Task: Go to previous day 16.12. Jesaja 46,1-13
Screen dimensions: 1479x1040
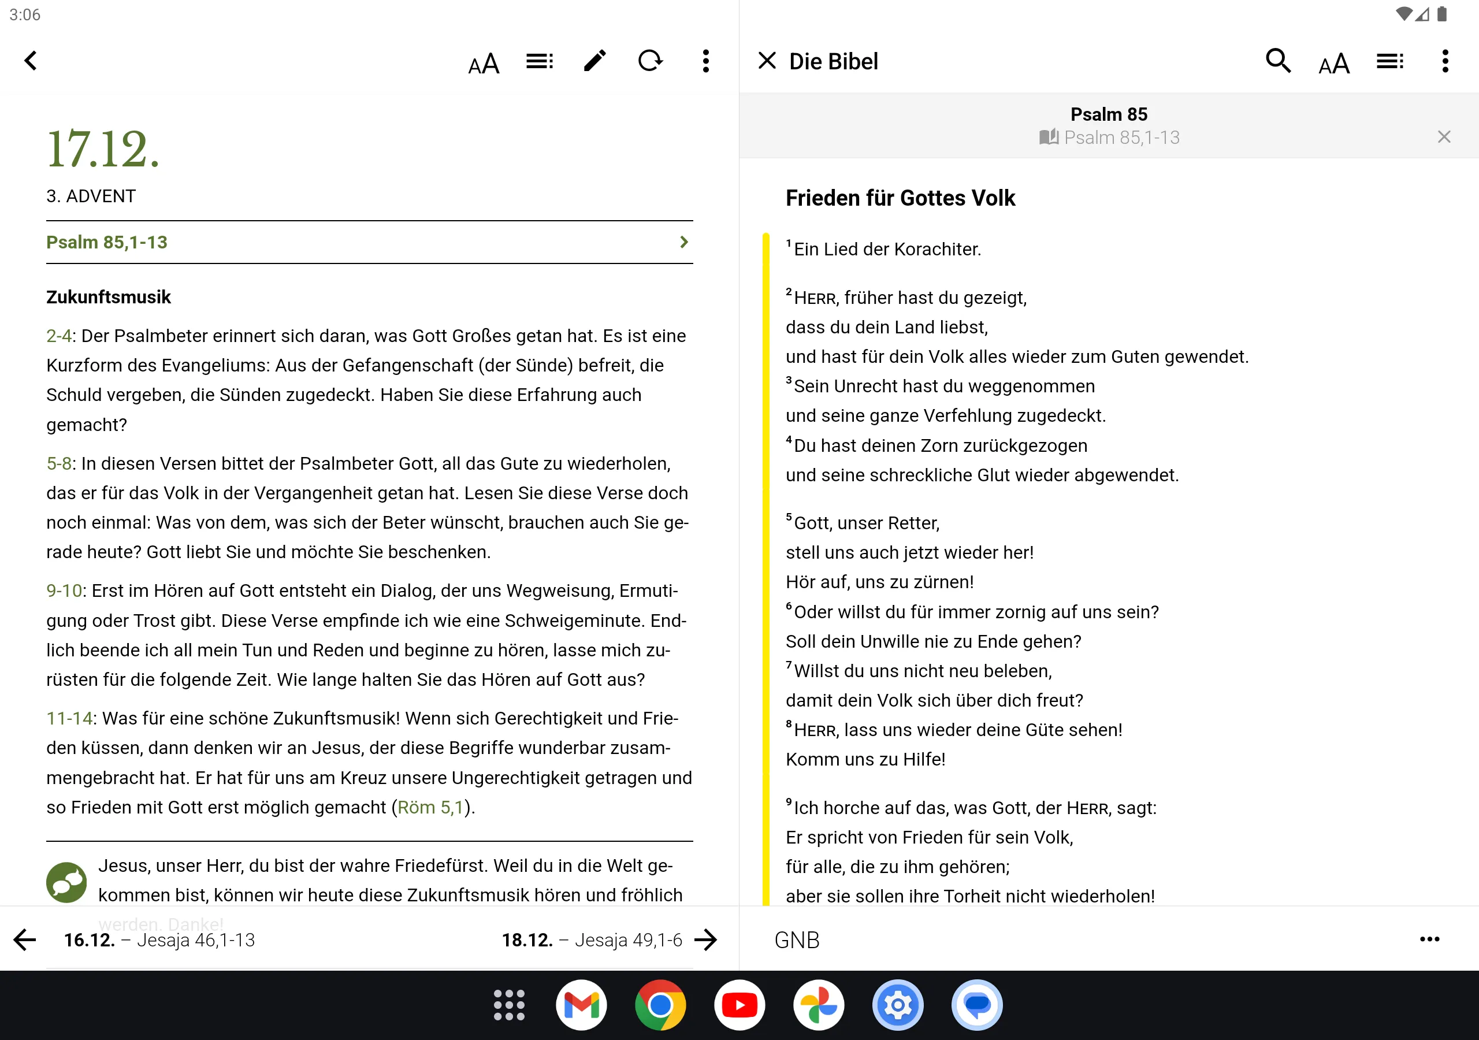Action: tap(134, 940)
